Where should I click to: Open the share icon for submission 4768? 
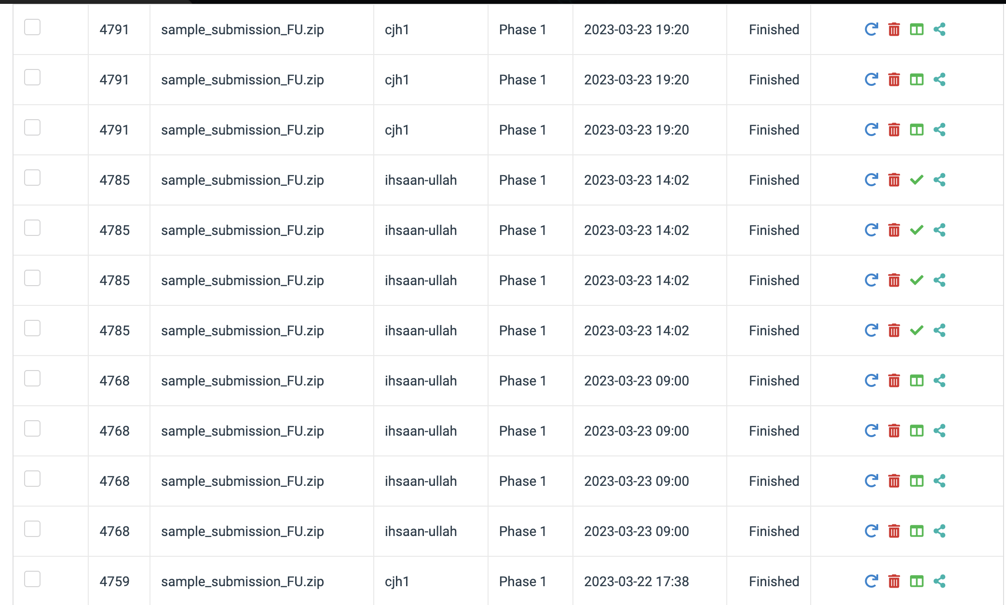pyautogui.click(x=939, y=381)
